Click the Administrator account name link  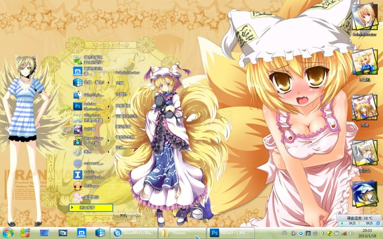pyautogui.click(x=128, y=72)
